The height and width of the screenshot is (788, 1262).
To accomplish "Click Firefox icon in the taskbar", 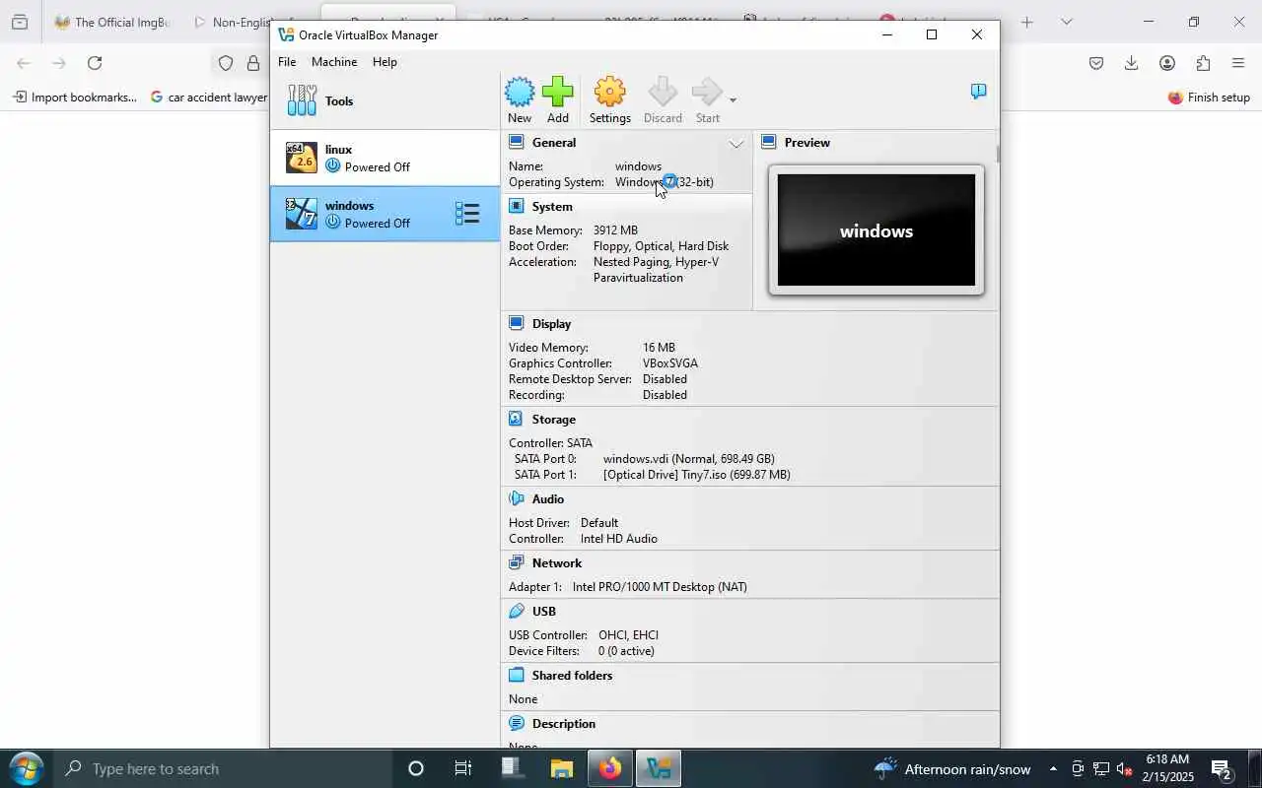I will [610, 768].
